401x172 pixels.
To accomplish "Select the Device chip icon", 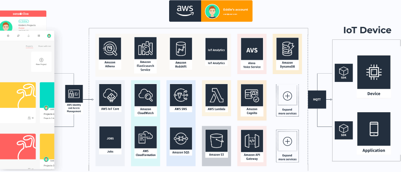I will (374, 72).
